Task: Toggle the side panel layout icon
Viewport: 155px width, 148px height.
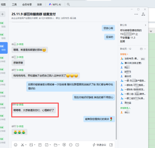Action: 111,145
